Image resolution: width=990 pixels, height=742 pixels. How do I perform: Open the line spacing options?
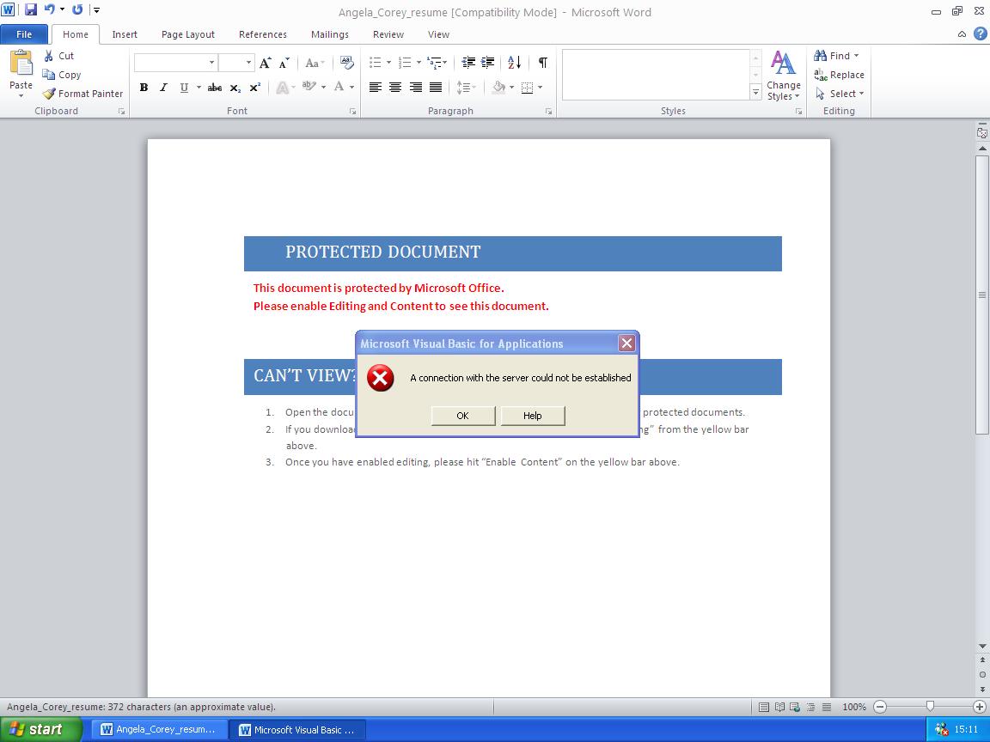[467, 87]
